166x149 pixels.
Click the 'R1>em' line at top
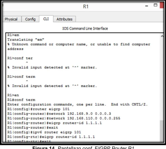tap(13, 35)
